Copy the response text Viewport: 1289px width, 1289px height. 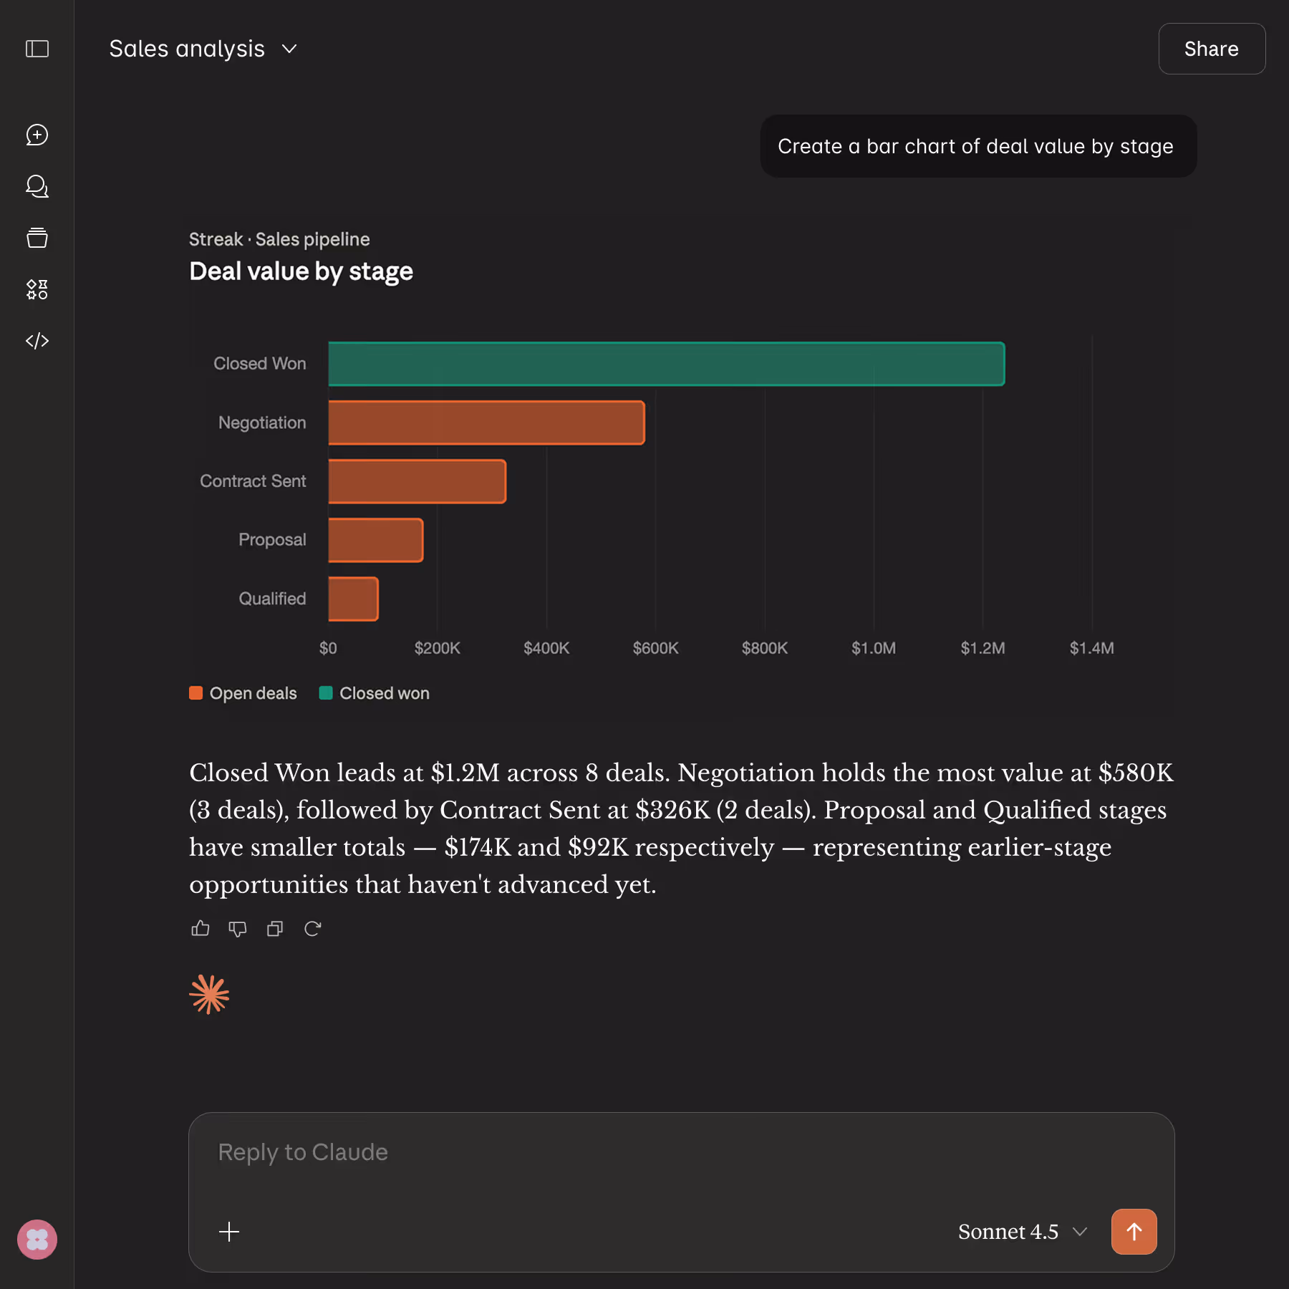(x=275, y=929)
